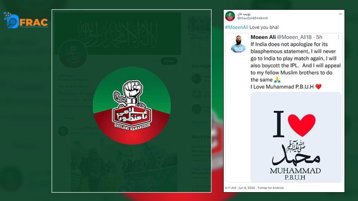
Task: Click the Moeen Ali display name
Action: [263, 37]
